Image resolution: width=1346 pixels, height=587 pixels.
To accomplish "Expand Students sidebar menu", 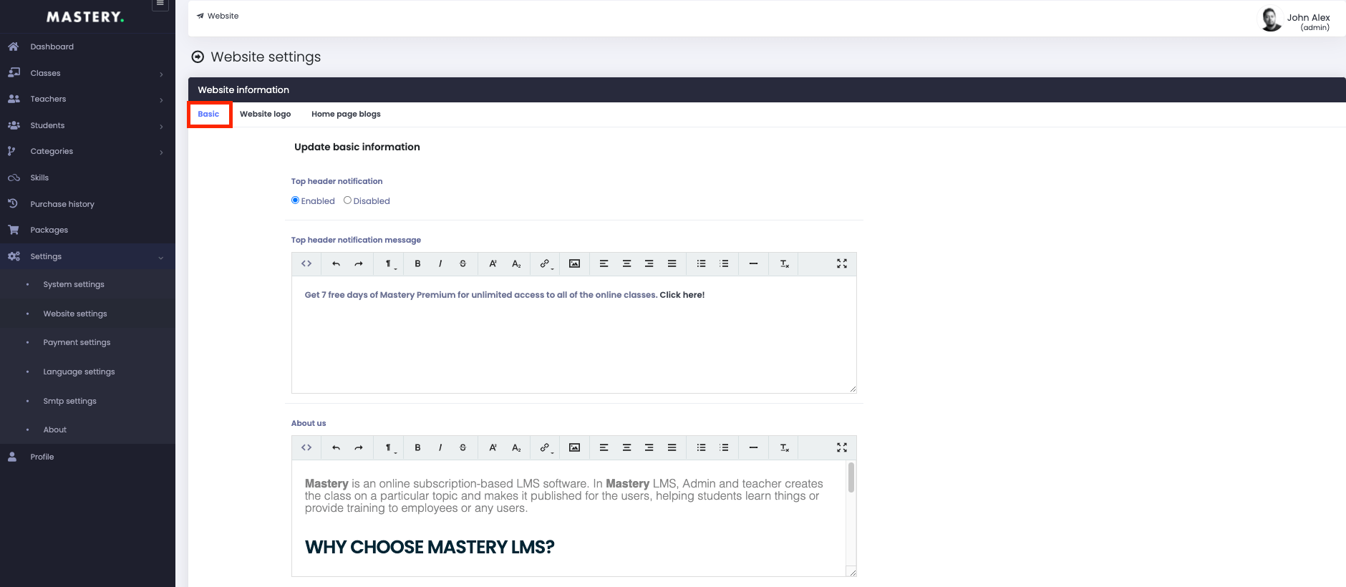I will pos(87,125).
